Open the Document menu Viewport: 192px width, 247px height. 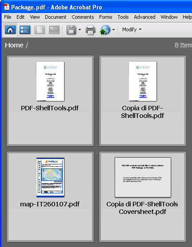56,17
